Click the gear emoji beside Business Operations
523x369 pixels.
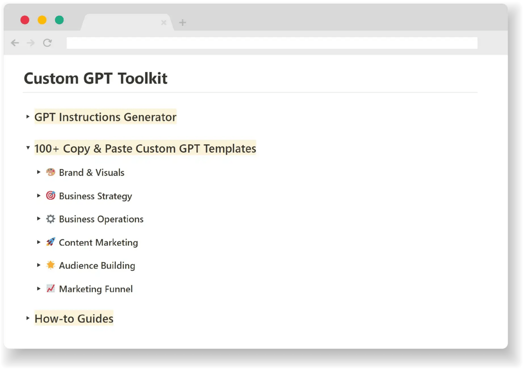click(51, 219)
